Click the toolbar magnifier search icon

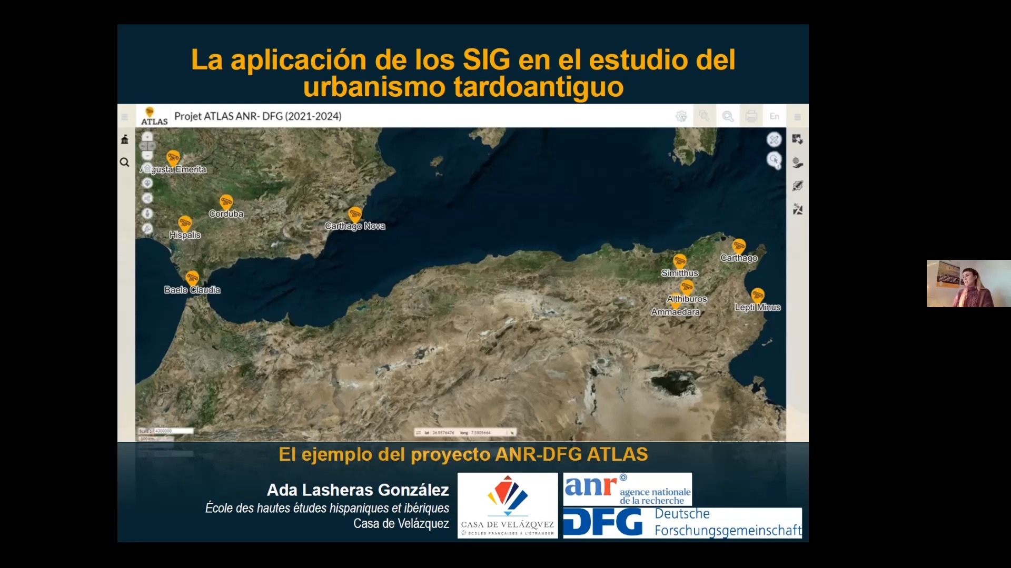(728, 116)
